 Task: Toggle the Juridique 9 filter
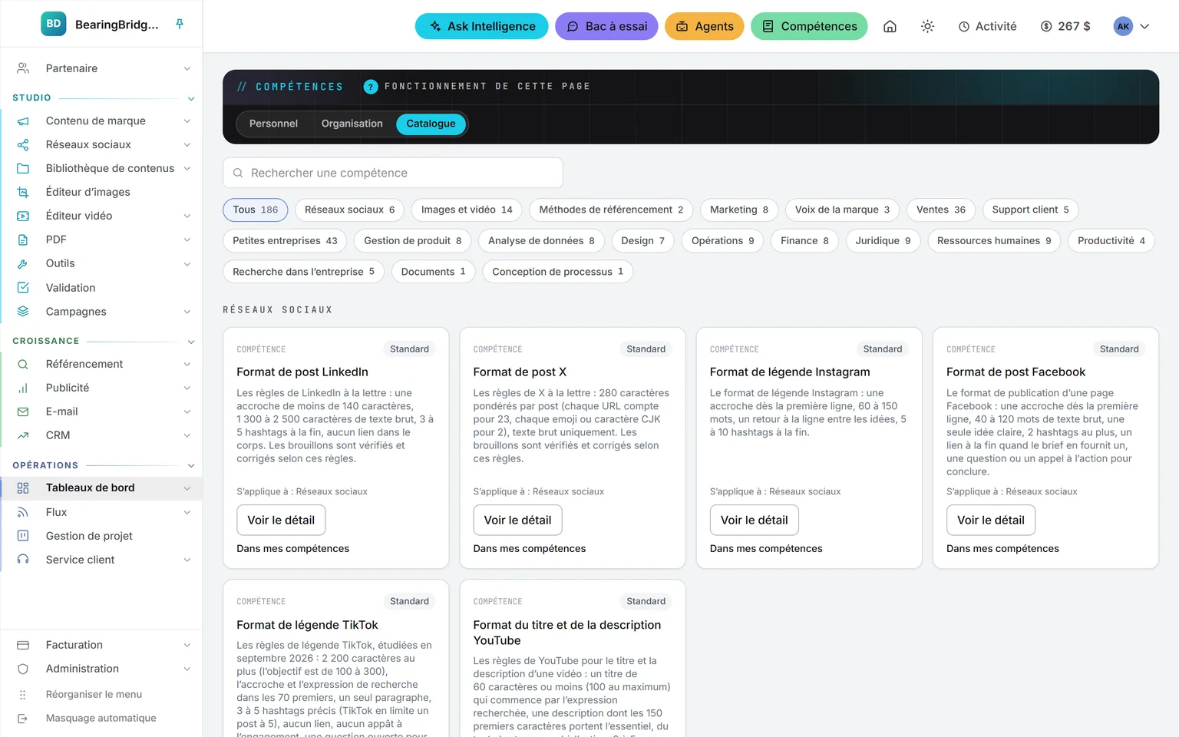coord(883,241)
